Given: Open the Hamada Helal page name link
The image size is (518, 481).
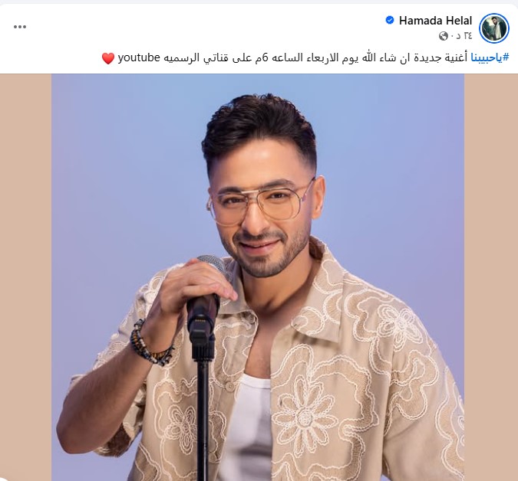Looking at the screenshot, I should 435,21.
